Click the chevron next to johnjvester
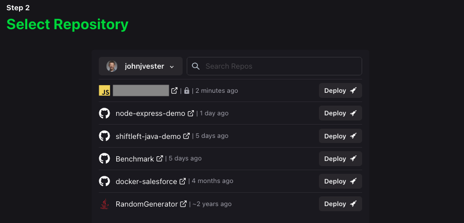The height and width of the screenshot is (223, 464). (172, 67)
